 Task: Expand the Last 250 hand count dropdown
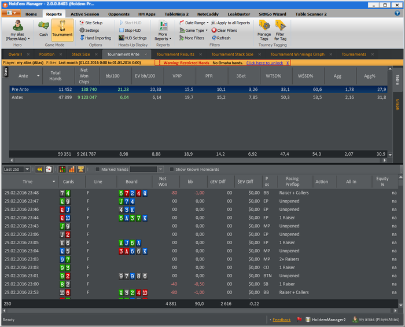(x=27, y=170)
